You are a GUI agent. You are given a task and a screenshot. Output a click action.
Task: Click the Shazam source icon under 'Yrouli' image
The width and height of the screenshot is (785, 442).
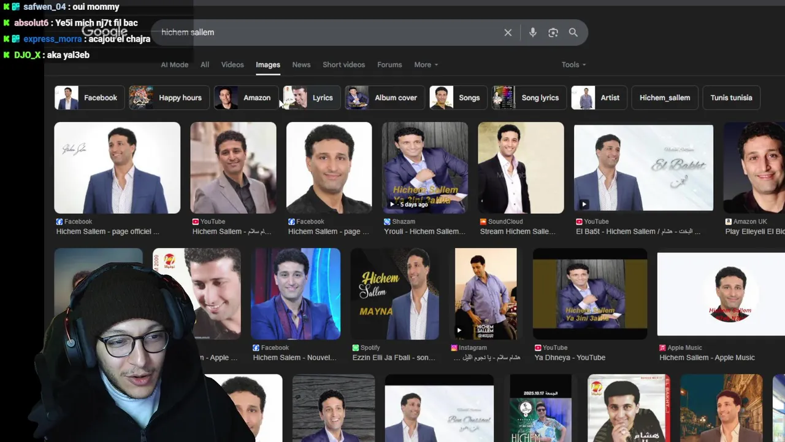[x=387, y=222]
